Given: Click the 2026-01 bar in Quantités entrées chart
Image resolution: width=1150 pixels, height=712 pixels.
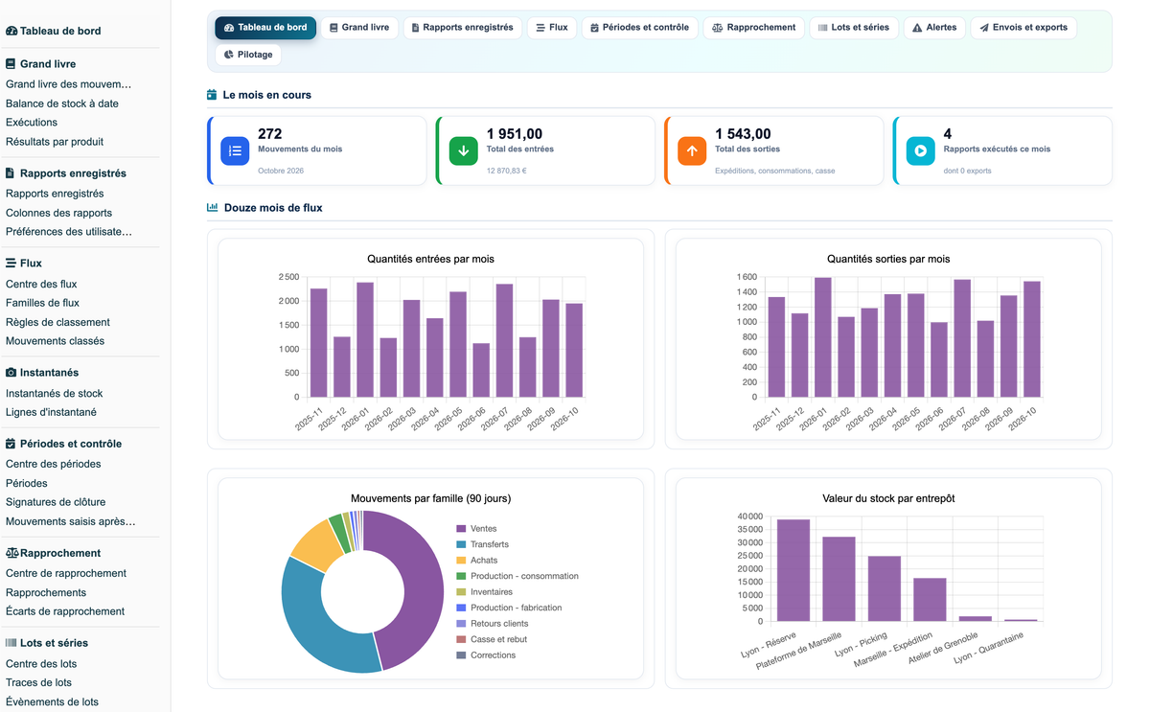Looking at the screenshot, I should 365,339.
